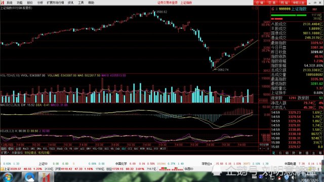The width and height of the screenshot is (324, 182).
Task: Click the minus zoom-out chart button
Action: click(x=264, y=149)
